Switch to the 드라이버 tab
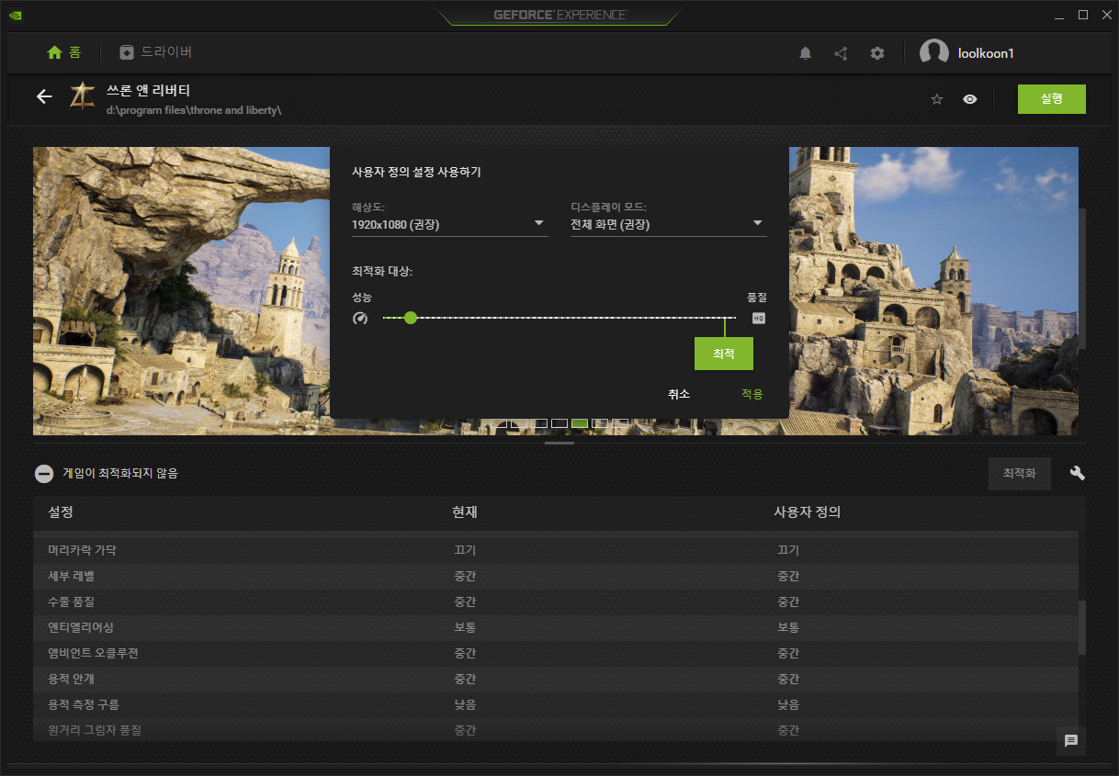This screenshot has width=1119, height=776. pyautogui.click(x=156, y=52)
